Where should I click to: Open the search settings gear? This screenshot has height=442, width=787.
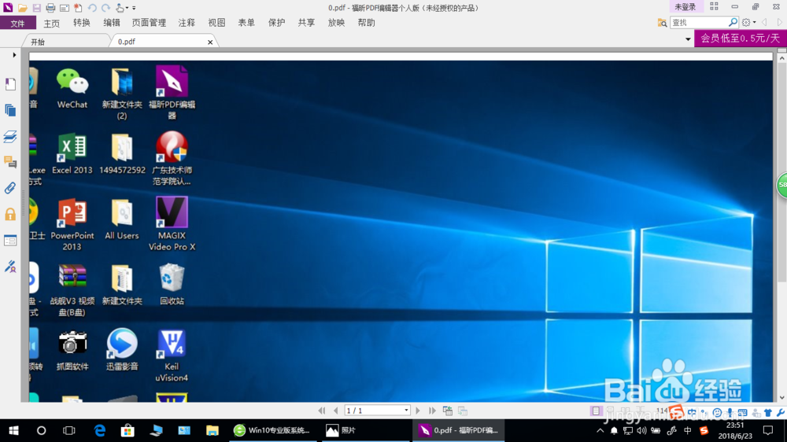[746, 22]
